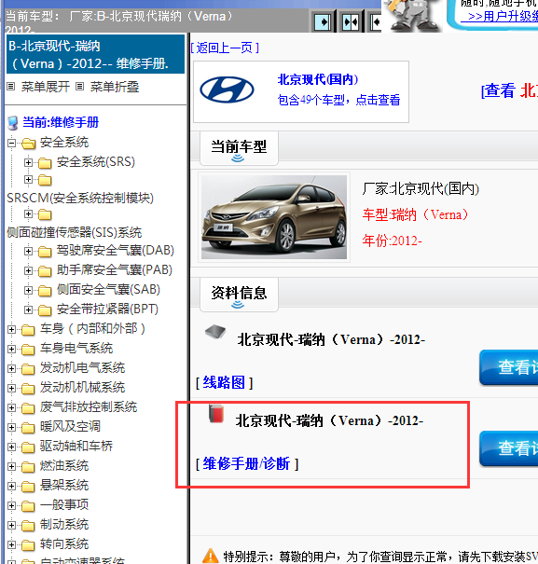Expand the 一般事项 node
The image size is (538, 564).
[x=11, y=505]
